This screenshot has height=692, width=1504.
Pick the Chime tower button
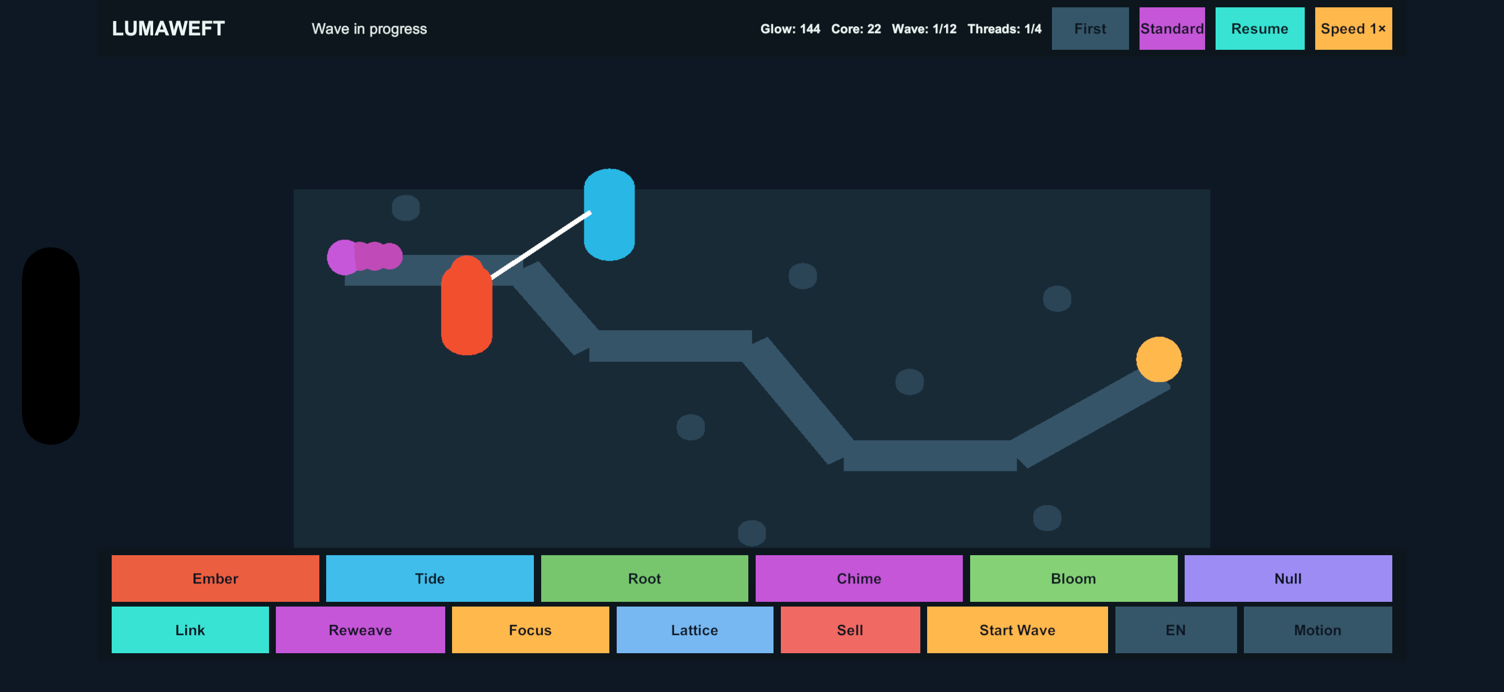click(858, 578)
